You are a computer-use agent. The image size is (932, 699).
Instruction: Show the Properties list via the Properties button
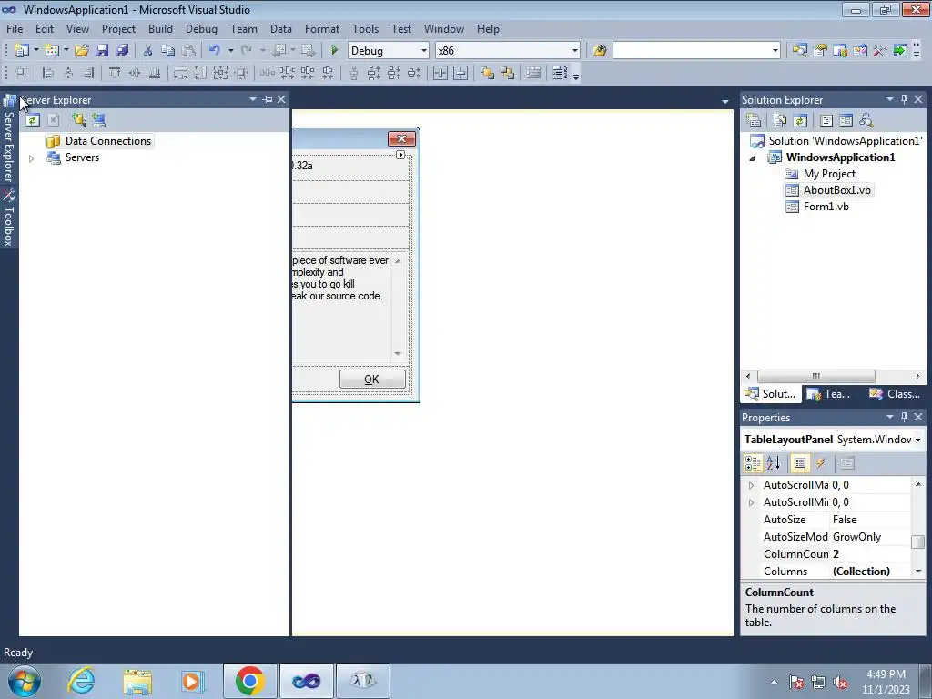click(800, 463)
